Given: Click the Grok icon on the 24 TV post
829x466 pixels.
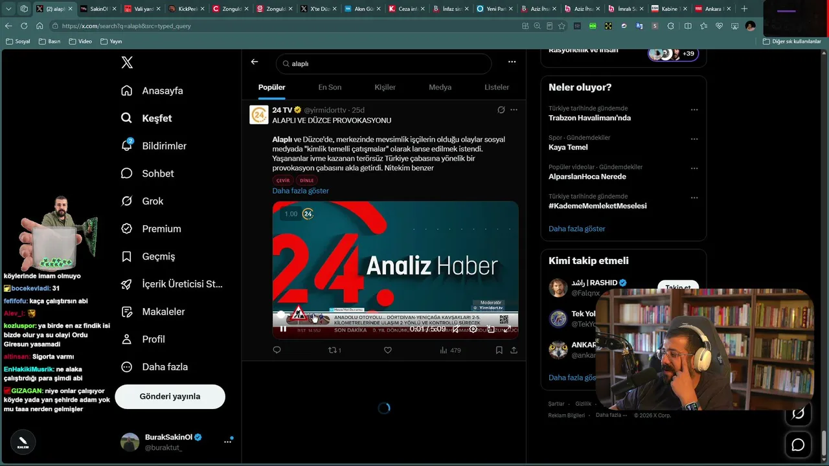Looking at the screenshot, I should coord(501,110).
